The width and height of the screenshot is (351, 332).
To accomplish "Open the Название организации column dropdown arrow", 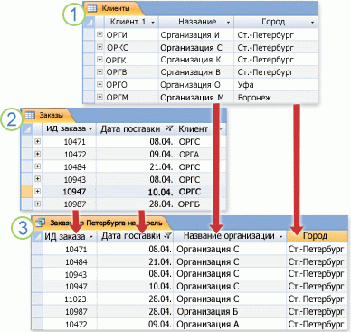I will point(281,237).
